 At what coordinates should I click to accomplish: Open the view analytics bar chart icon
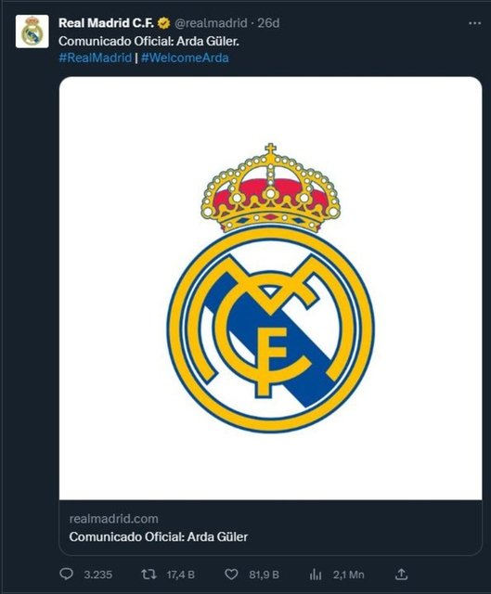coord(316,575)
